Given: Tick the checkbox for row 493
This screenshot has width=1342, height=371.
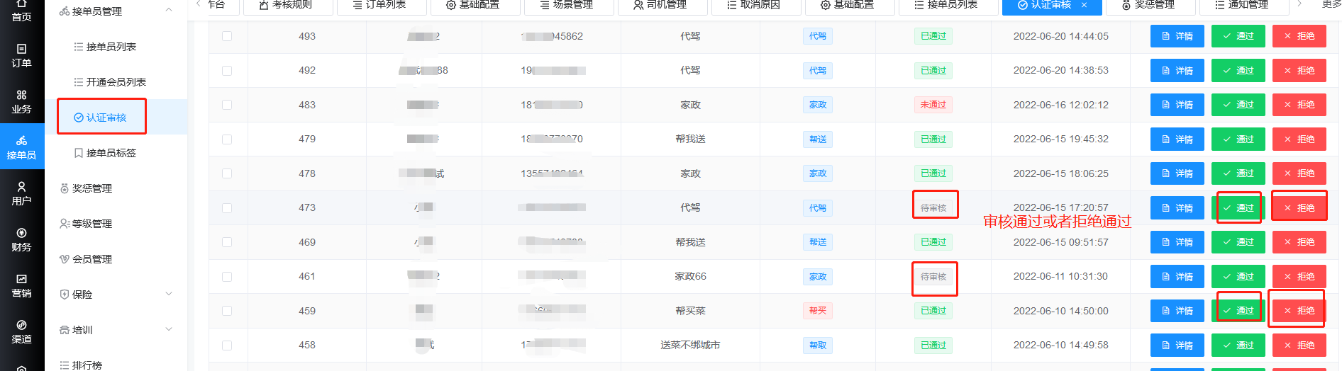Looking at the screenshot, I should (227, 36).
